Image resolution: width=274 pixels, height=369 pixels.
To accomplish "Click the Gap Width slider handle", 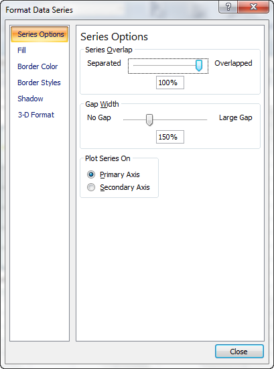I will pyautogui.click(x=149, y=120).
